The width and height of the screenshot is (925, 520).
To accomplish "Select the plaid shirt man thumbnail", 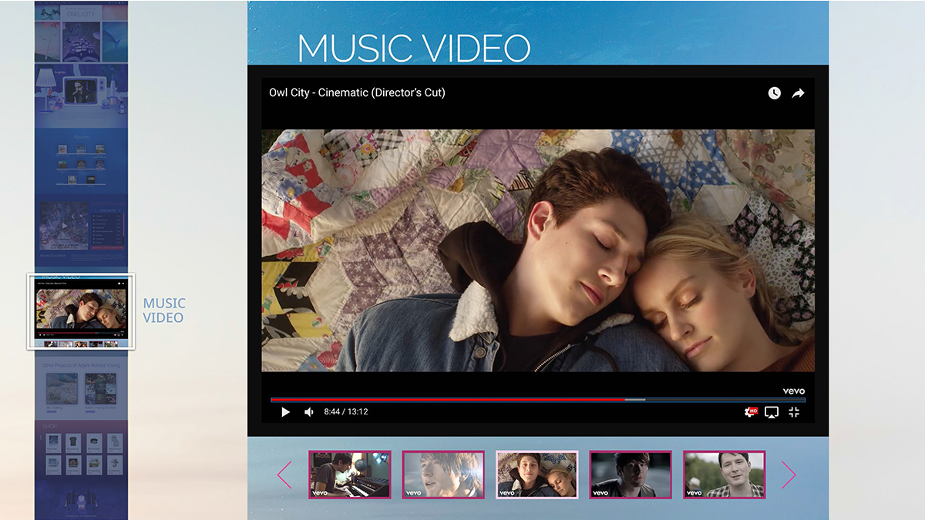I will [724, 475].
